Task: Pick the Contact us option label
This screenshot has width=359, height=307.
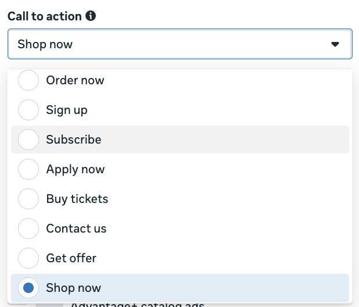Action: tap(76, 229)
